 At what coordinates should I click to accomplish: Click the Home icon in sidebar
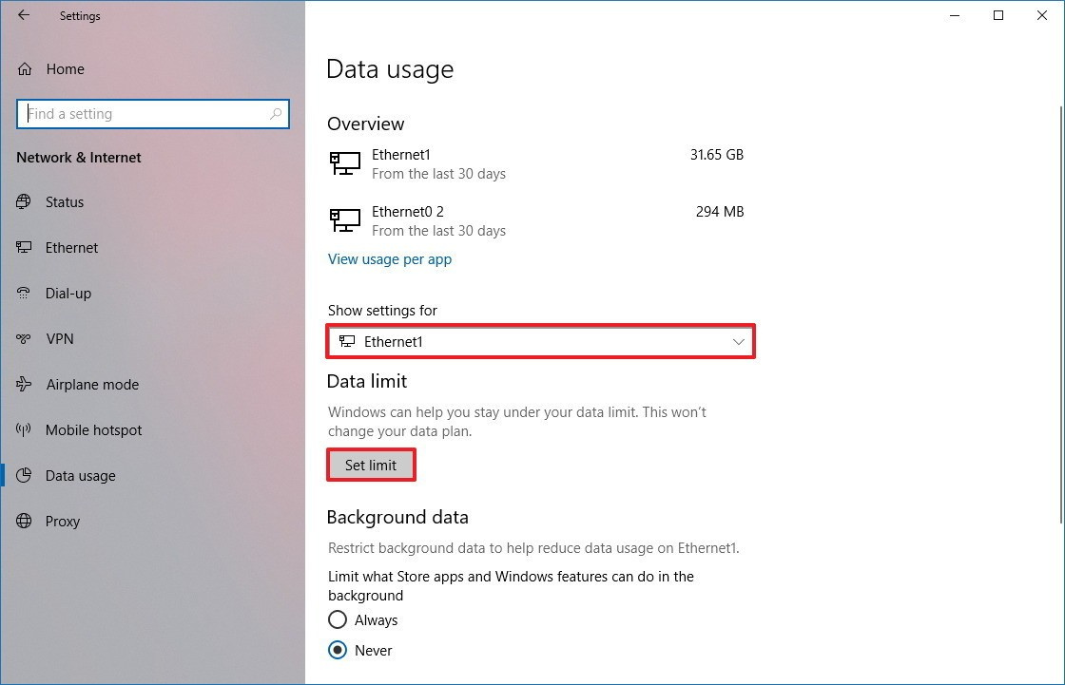(x=26, y=69)
